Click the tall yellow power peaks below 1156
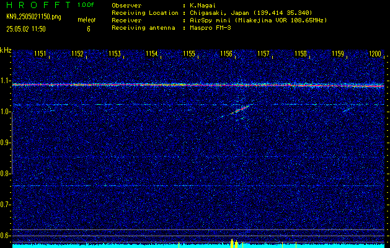 pos(234,243)
